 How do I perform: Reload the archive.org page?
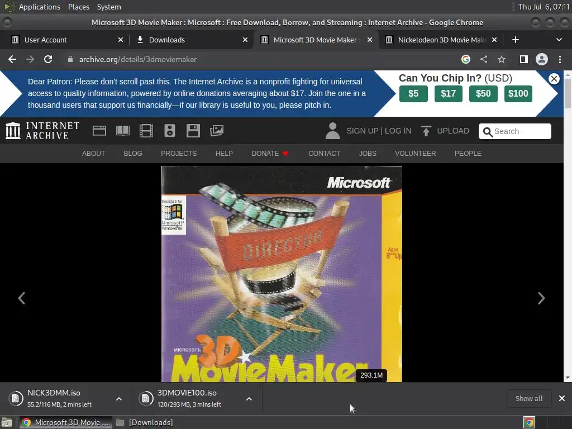point(48,59)
